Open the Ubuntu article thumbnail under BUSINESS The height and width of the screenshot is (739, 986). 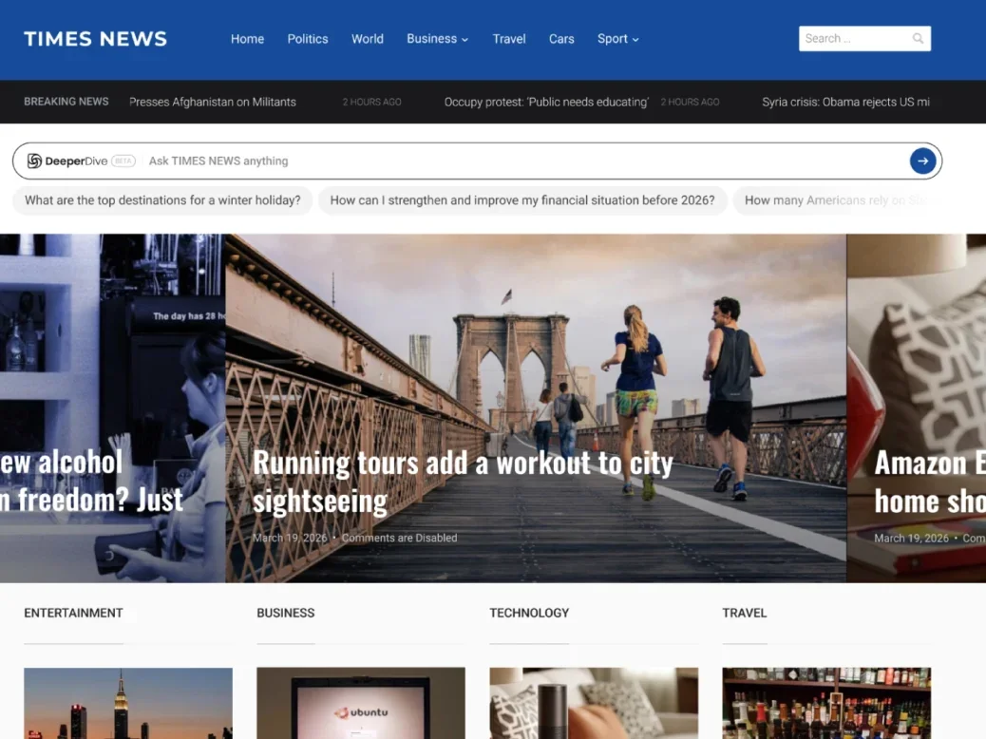click(x=360, y=703)
